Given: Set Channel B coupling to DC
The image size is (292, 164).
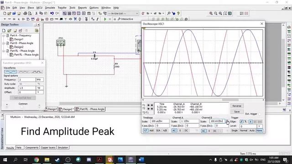Looking at the screenshot, I should pos(215,131).
